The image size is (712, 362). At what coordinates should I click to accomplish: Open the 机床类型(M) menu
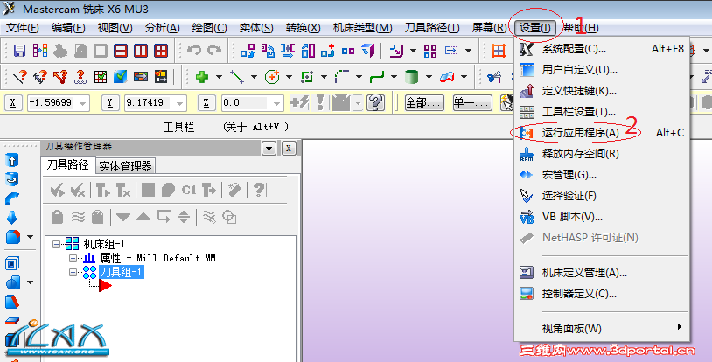(x=362, y=28)
